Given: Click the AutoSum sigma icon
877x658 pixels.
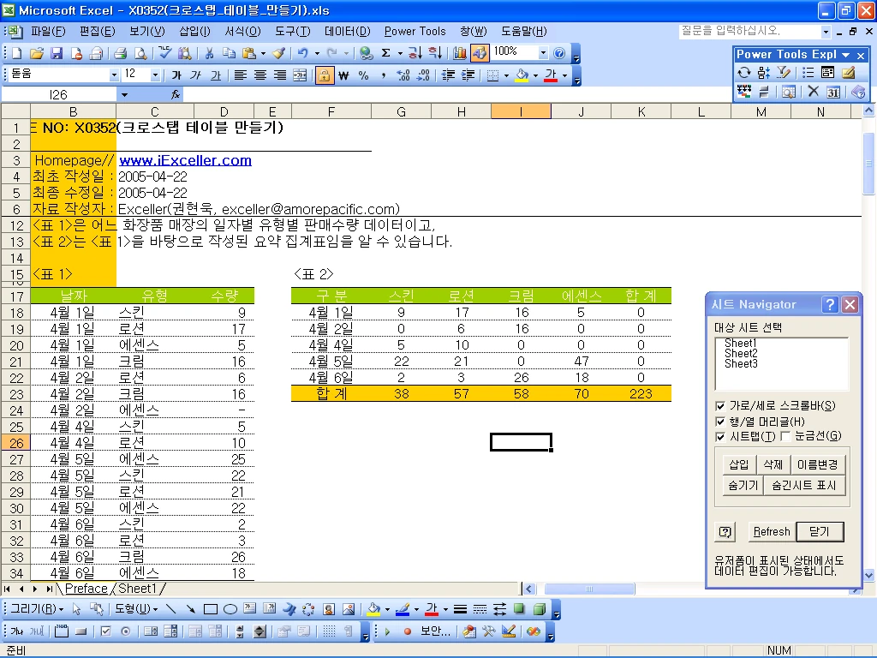Looking at the screenshot, I should tap(386, 53).
